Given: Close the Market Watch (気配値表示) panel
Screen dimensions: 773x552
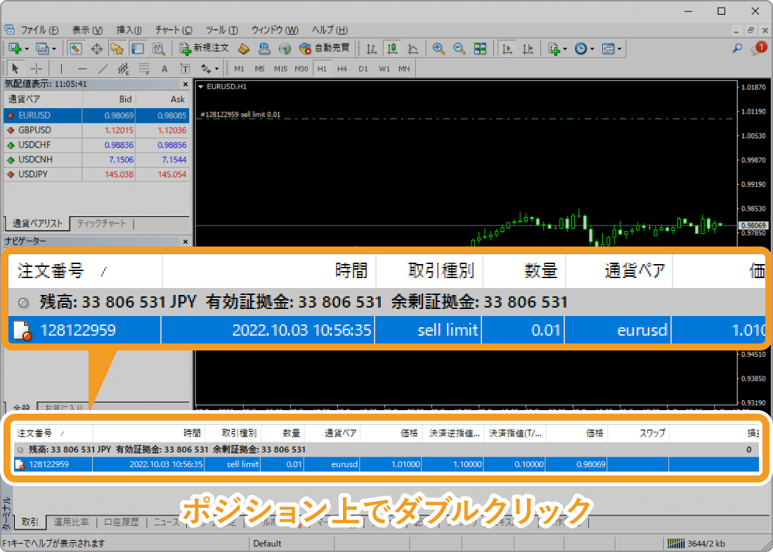Looking at the screenshot, I should point(186,85).
